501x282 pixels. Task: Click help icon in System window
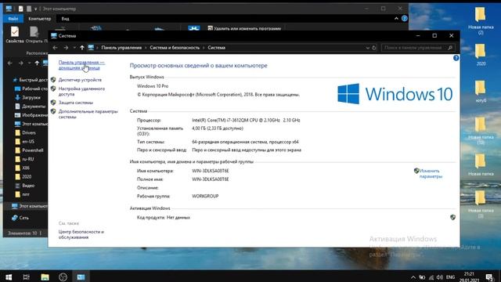[x=456, y=58]
